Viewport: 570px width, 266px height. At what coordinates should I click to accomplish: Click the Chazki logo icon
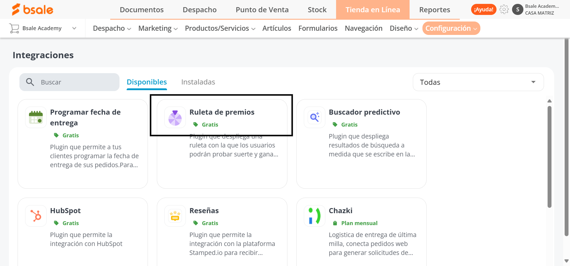315,216
